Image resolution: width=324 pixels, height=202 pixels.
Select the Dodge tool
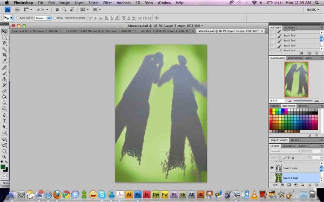(x=4, y=108)
